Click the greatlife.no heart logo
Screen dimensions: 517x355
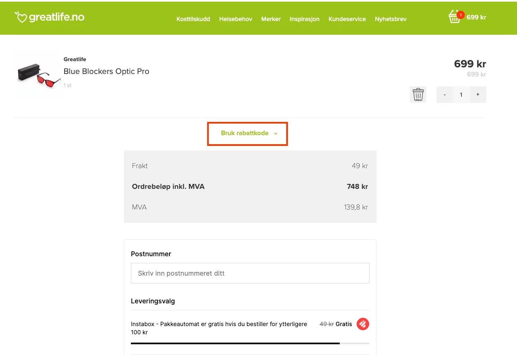49,17
